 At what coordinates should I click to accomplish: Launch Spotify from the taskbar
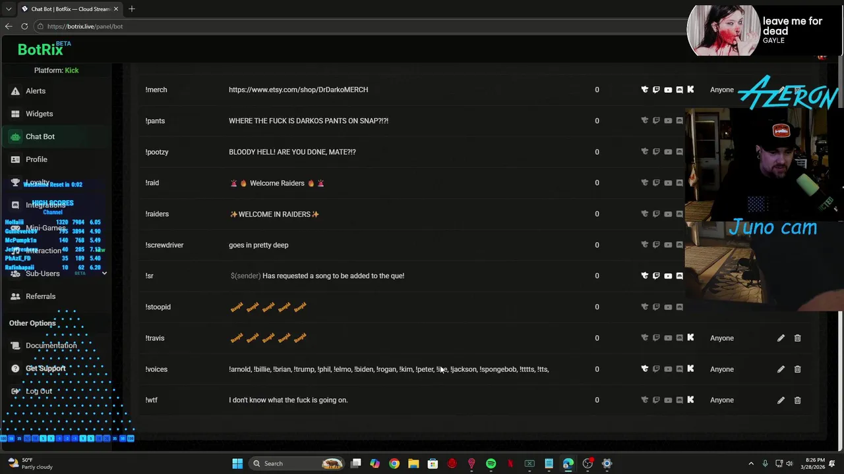pyautogui.click(x=491, y=463)
